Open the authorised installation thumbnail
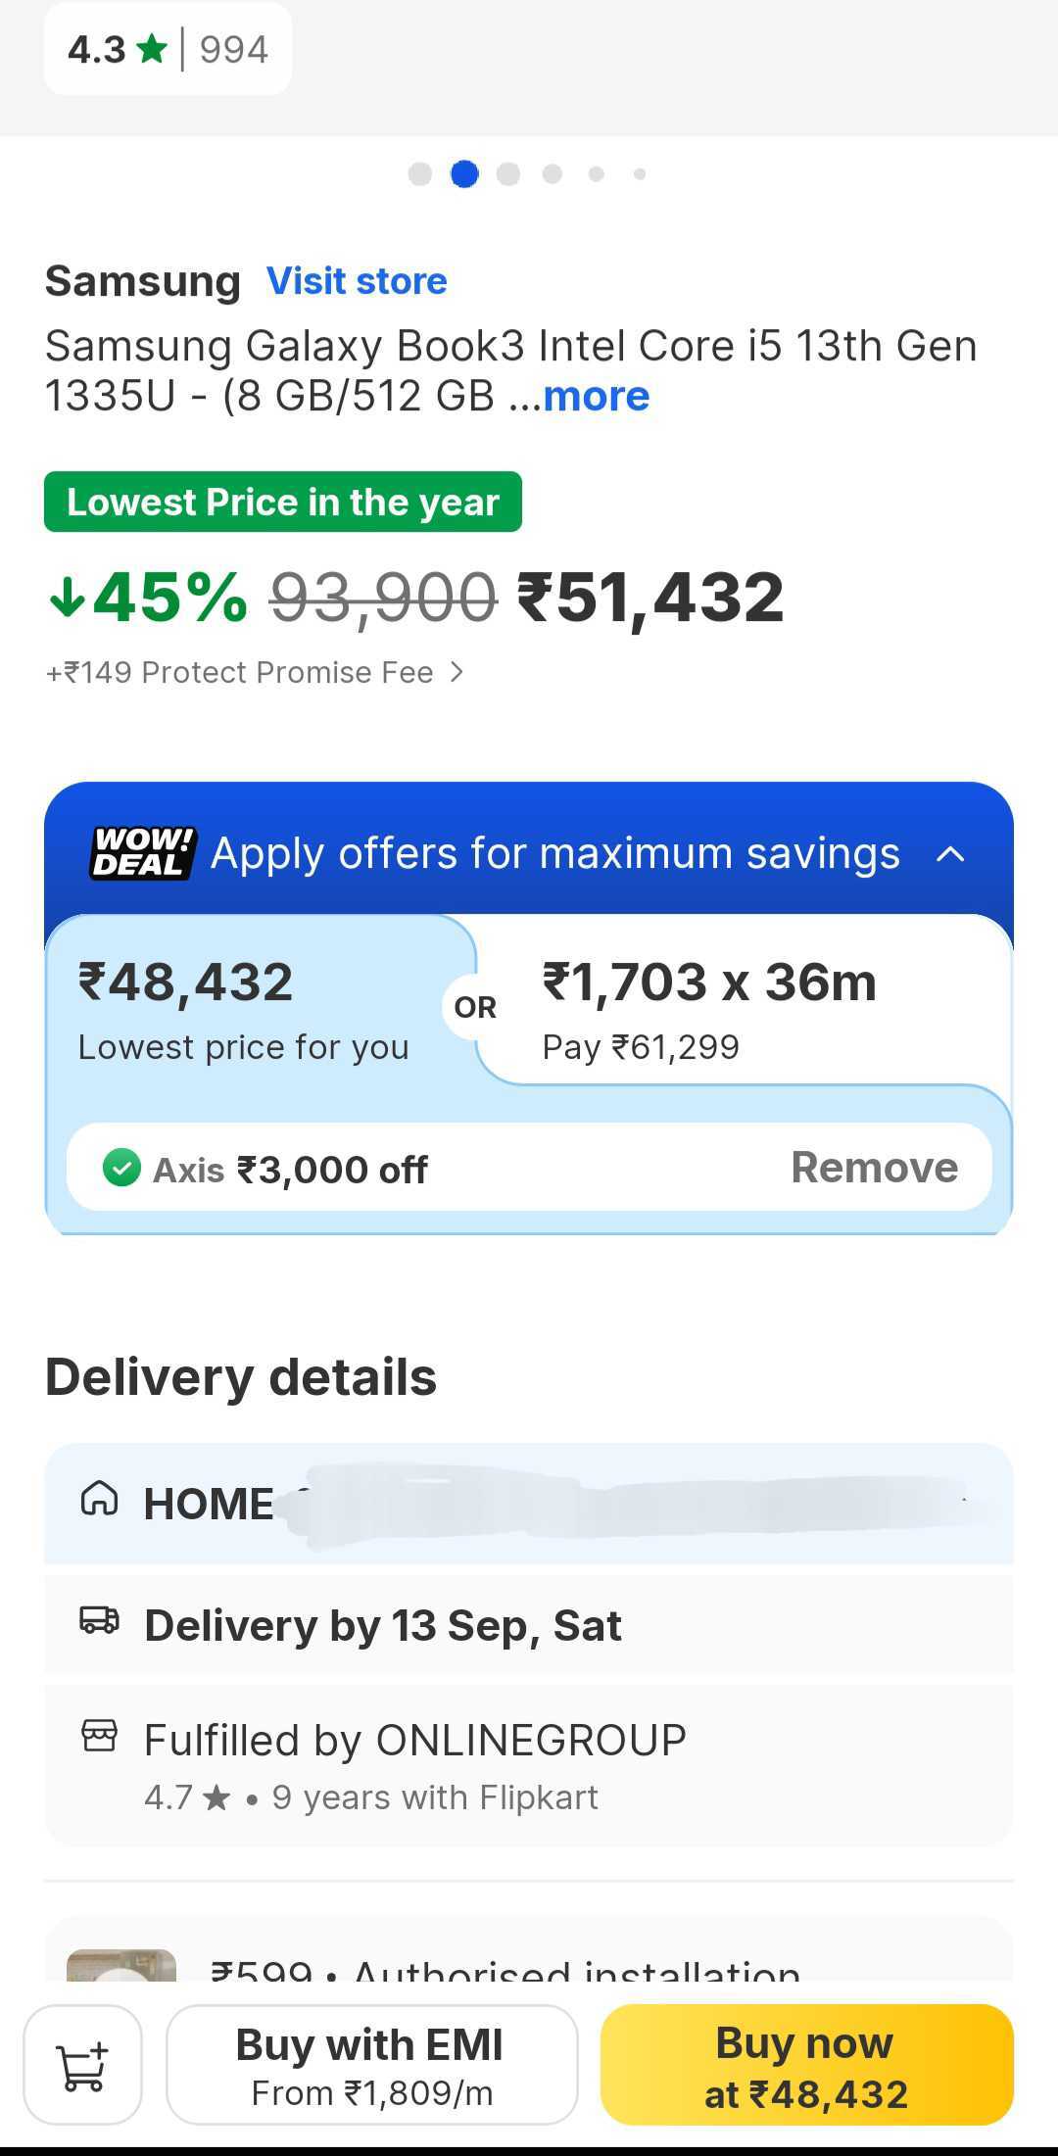Image resolution: width=1058 pixels, height=2156 pixels. click(x=121, y=1965)
